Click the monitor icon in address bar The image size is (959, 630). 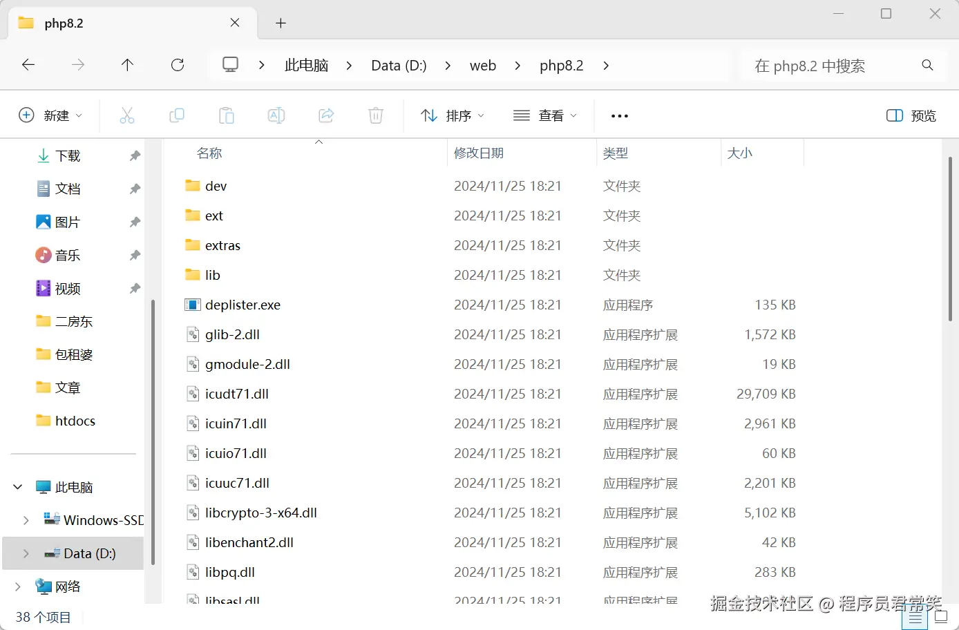pyautogui.click(x=230, y=65)
